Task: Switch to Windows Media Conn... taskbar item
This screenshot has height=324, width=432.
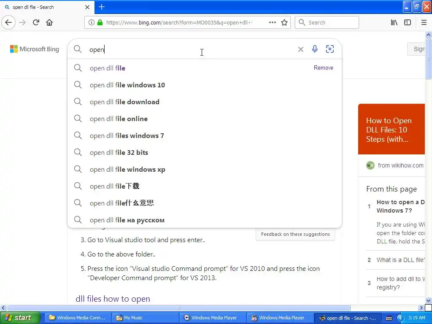Action: pyautogui.click(x=78, y=318)
